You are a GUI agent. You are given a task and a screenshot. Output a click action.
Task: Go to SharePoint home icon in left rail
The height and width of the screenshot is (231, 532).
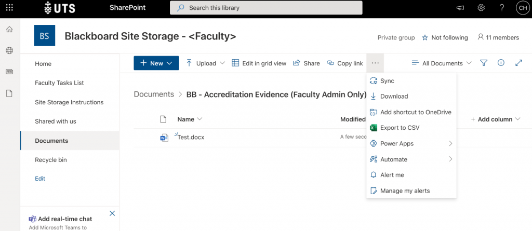(9, 30)
